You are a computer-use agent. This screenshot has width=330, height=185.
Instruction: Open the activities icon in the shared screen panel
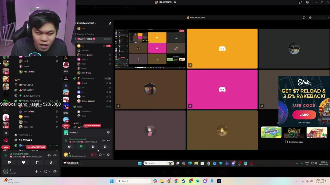click(93, 147)
